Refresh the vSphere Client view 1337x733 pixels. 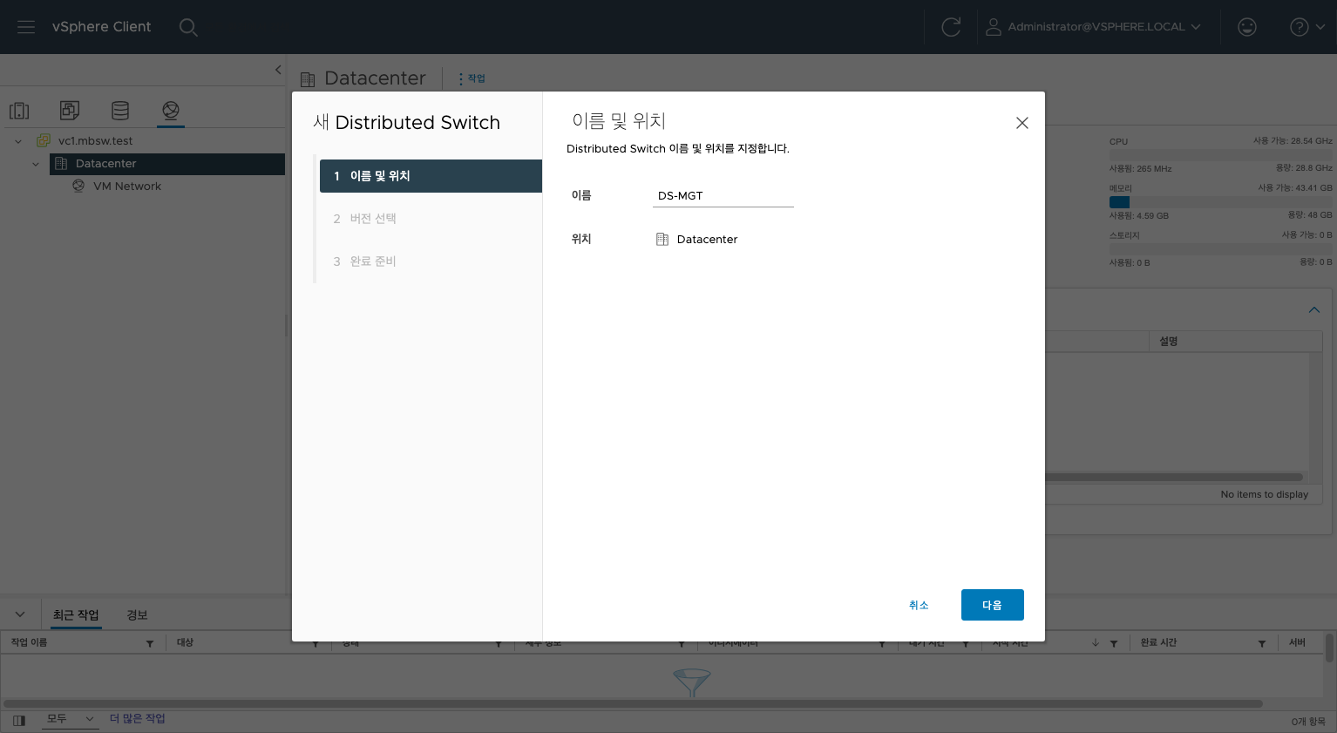pos(951,27)
